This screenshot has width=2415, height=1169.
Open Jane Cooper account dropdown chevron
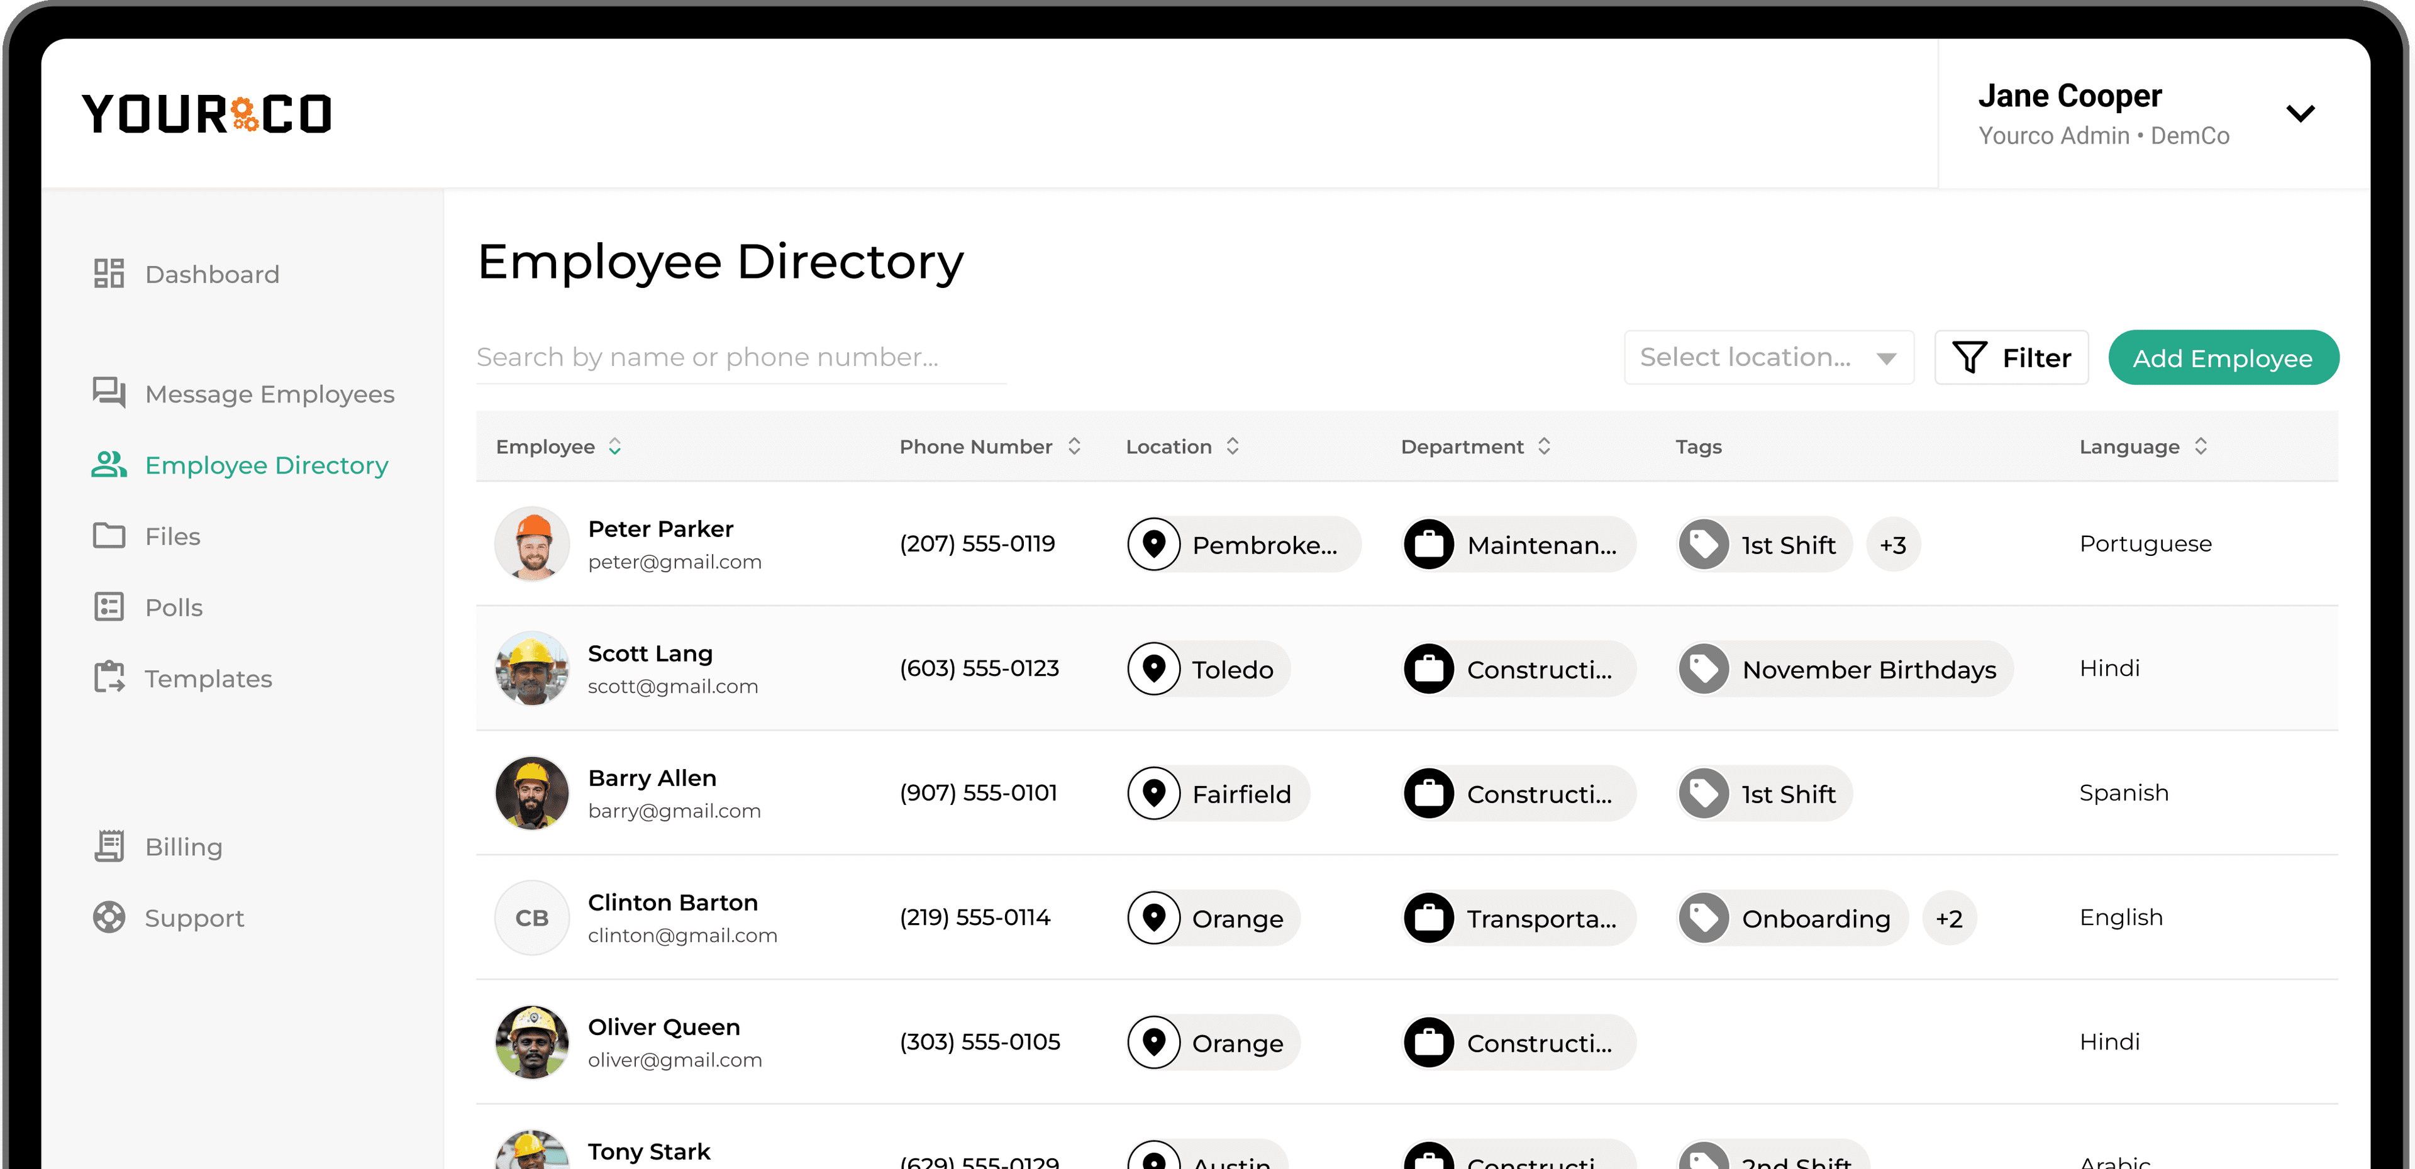pos(2300,113)
